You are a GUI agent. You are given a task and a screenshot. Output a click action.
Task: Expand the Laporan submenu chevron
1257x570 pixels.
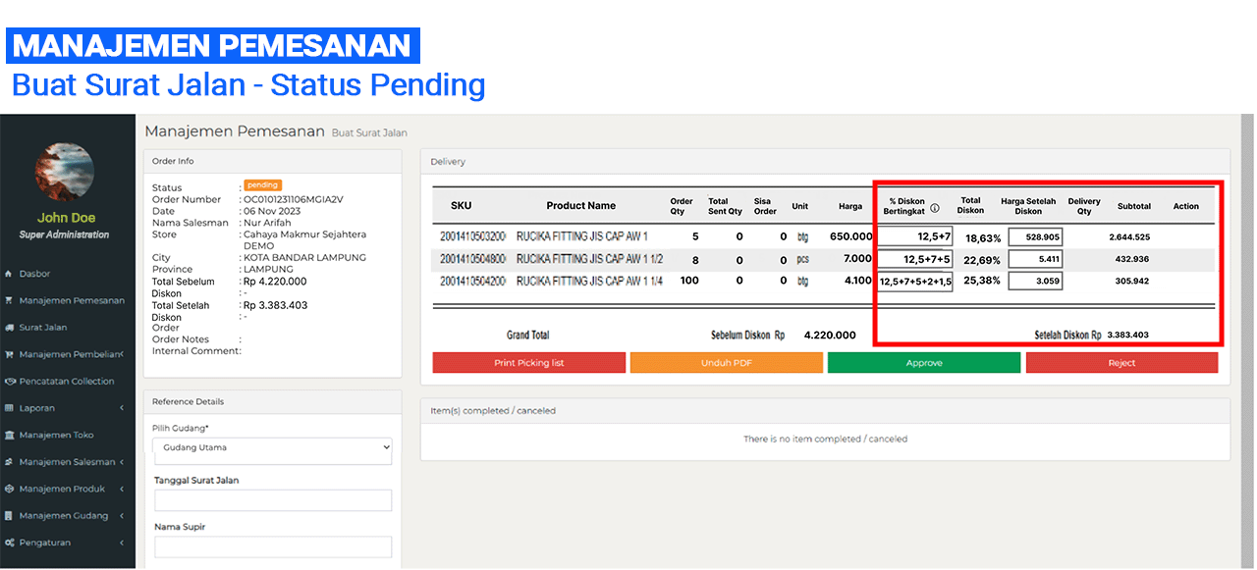point(122,408)
